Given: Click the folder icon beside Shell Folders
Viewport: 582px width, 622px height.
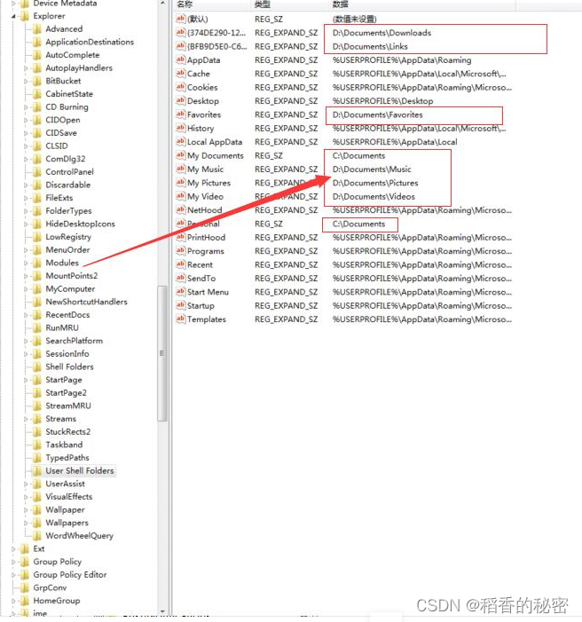Looking at the screenshot, I should pyautogui.click(x=37, y=366).
